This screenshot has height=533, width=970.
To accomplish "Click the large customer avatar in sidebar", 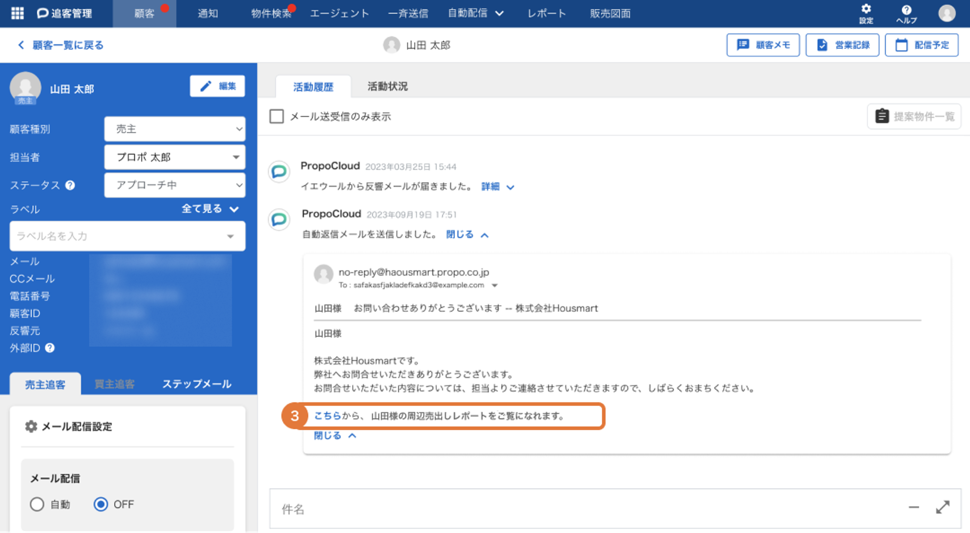I will [x=25, y=88].
